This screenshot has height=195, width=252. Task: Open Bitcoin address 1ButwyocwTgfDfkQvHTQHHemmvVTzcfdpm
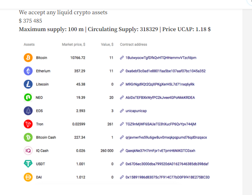tap(161, 58)
